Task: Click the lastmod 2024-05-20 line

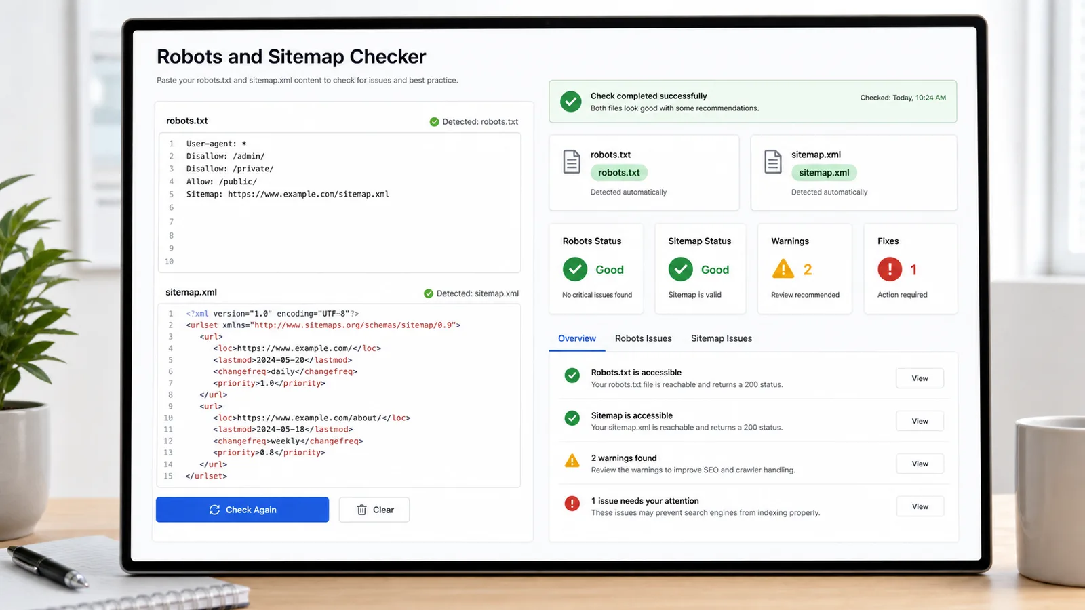Action: click(x=283, y=360)
